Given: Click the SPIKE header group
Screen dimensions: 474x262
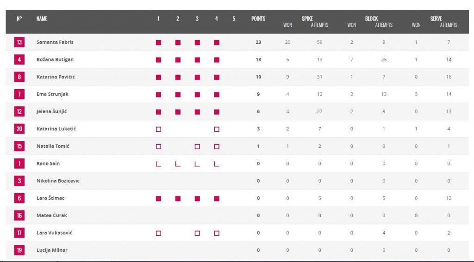Looking at the screenshot, I should coord(307,18).
